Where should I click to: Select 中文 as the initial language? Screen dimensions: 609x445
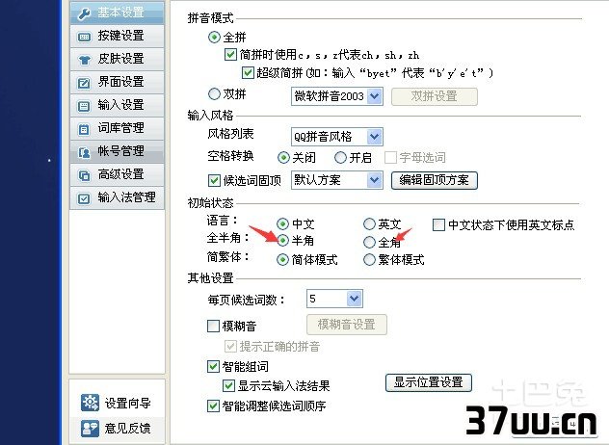coord(282,224)
